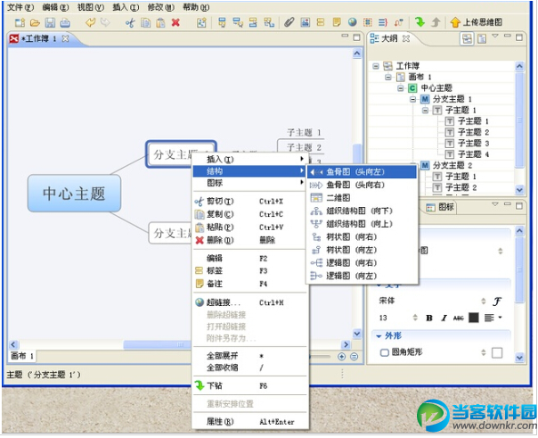Toggle Italic in the text properties
The width and height of the screenshot is (538, 438).
pyautogui.click(x=444, y=318)
